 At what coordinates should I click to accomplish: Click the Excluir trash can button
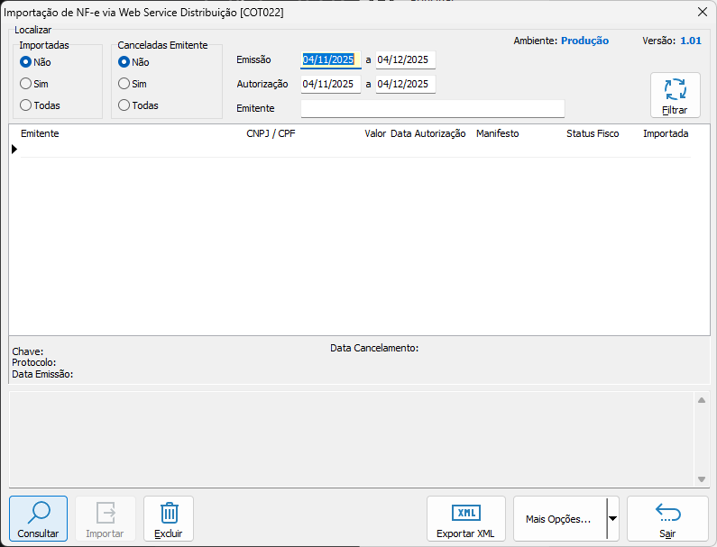coord(169,519)
